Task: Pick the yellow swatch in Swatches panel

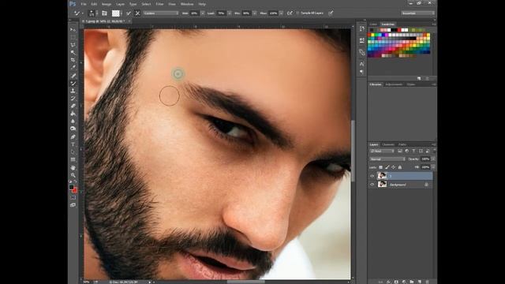Action: tap(373, 35)
